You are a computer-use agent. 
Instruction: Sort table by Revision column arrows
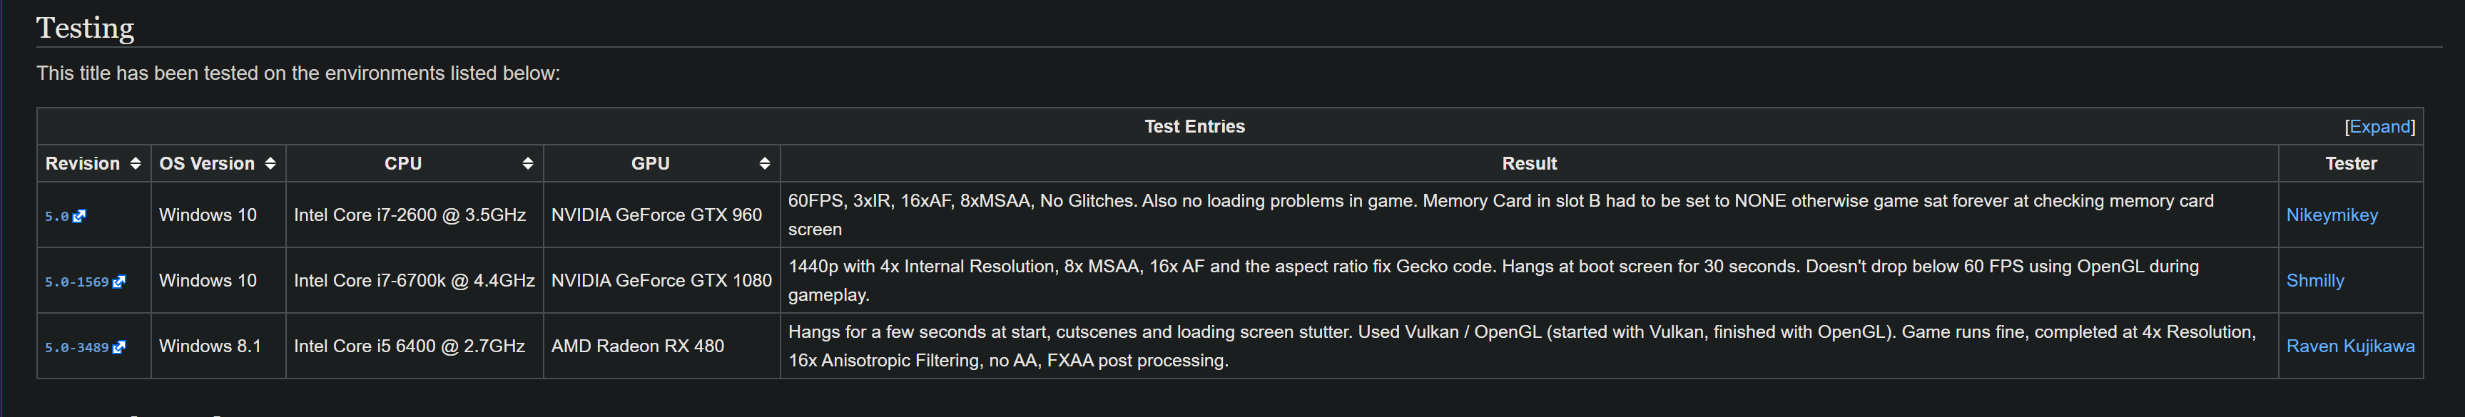click(135, 163)
